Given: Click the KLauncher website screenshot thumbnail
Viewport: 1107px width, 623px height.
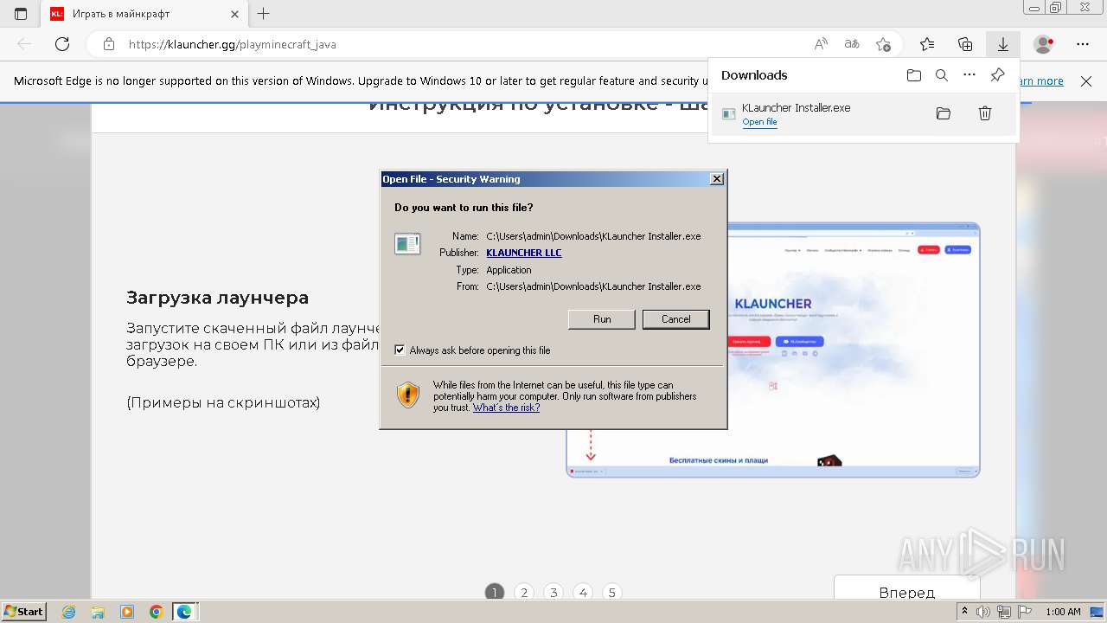Looking at the screenshot, I should [773, 350].
